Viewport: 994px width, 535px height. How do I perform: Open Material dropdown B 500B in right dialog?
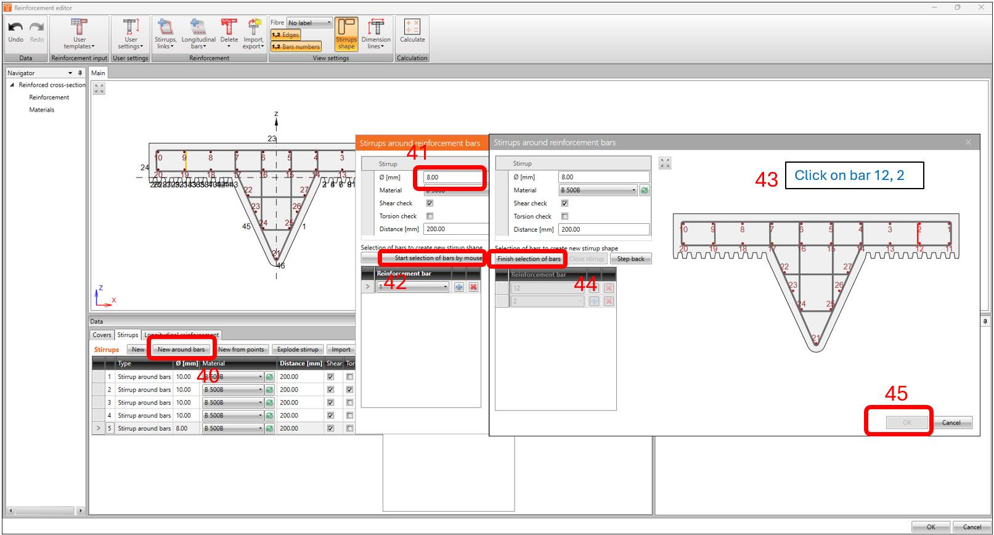(x=598, y=190)
